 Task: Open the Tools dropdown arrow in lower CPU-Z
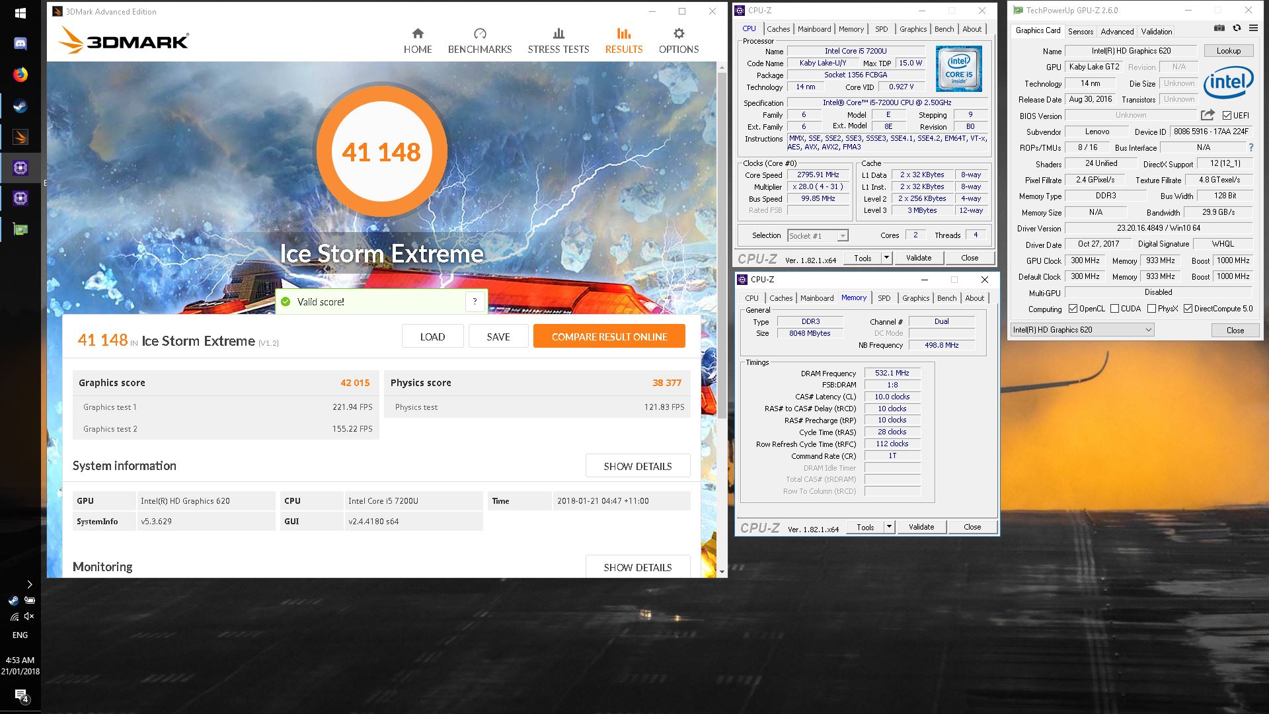pyautogui.click(x=889, y=527)
